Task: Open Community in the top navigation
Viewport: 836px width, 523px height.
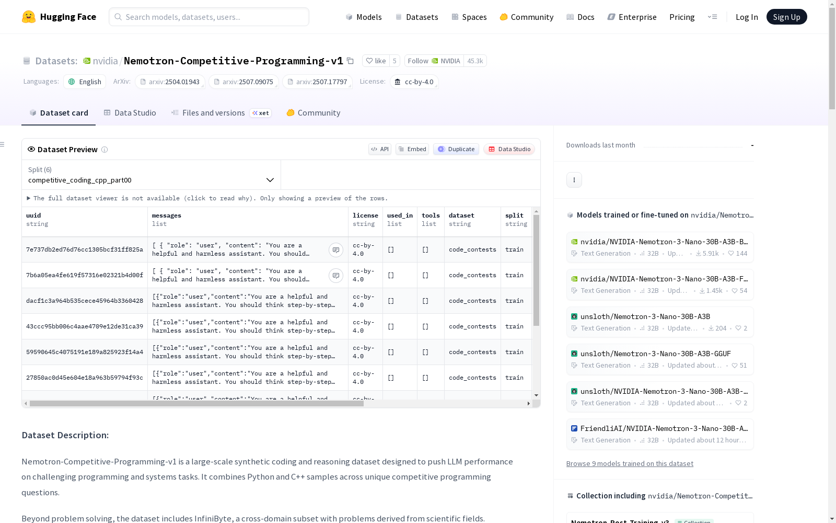Action: pos(527,17)
